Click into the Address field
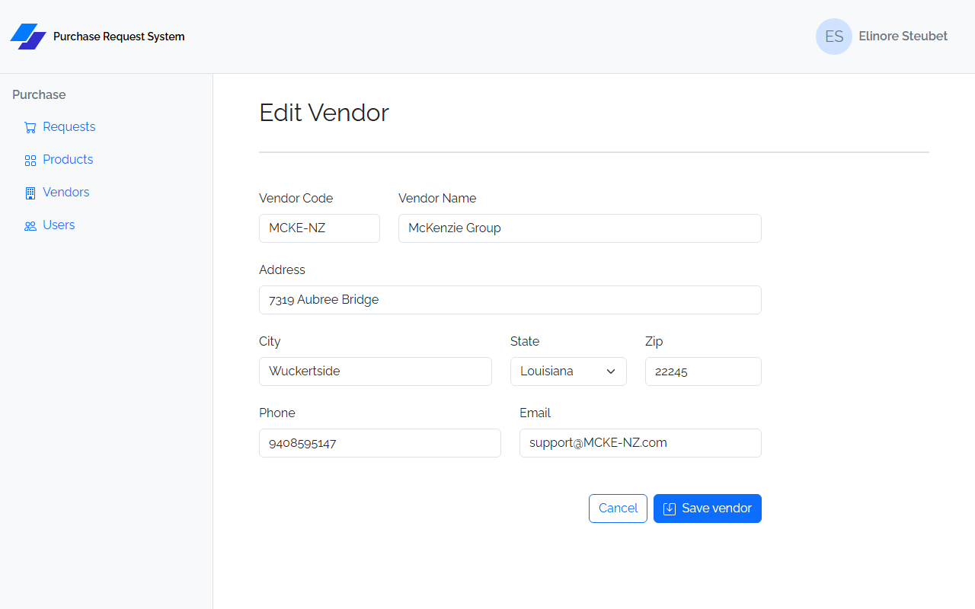Viewport: 975px width, 609px height. (510, 300)
